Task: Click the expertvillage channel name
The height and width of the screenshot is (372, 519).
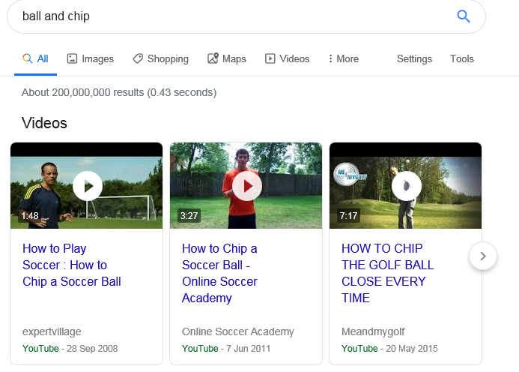Action: point(52,331)
